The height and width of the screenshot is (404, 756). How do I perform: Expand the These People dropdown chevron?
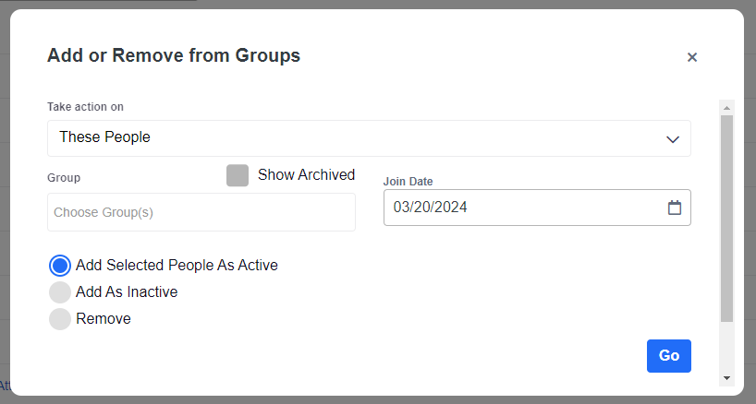pyautogui.click(x=672, y=138)
